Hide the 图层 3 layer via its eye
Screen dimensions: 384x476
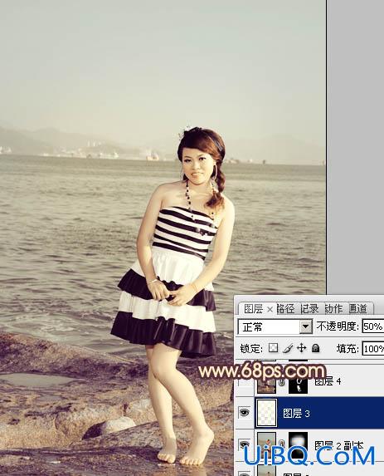(x=245, y=413)
